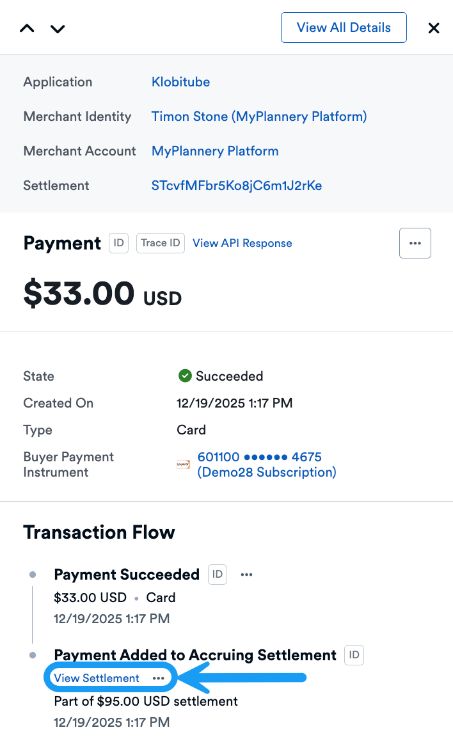Copy the Payment ID badge

[118, 243]
